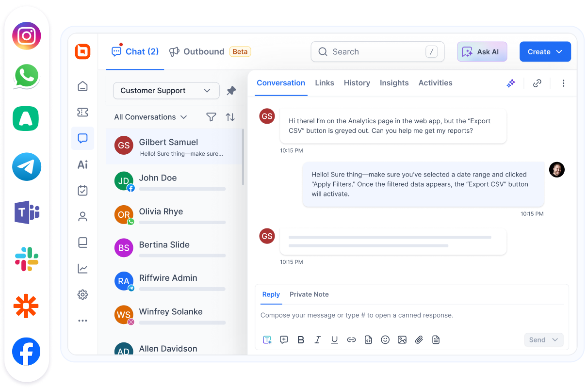Screen dimensions: 587x388
Task: Open Olivia Rhye's conversation
Action: tap(174, 214)
